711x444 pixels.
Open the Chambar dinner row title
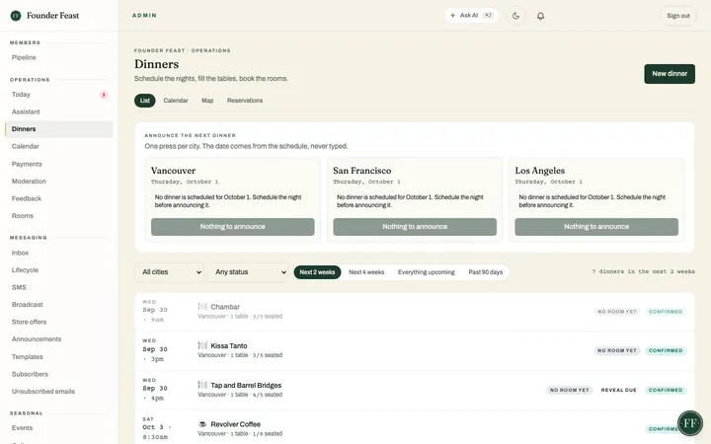(x=225, y=307)
